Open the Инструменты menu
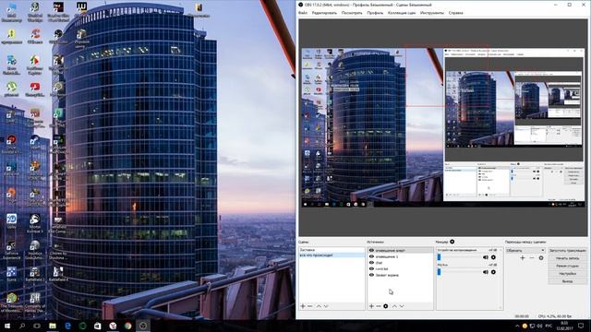 (x=432, y=13)
